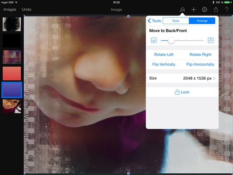The height and width of the screenshot is (175, 233).
Task: Tap the Image title text
Action: click(116, 10)
